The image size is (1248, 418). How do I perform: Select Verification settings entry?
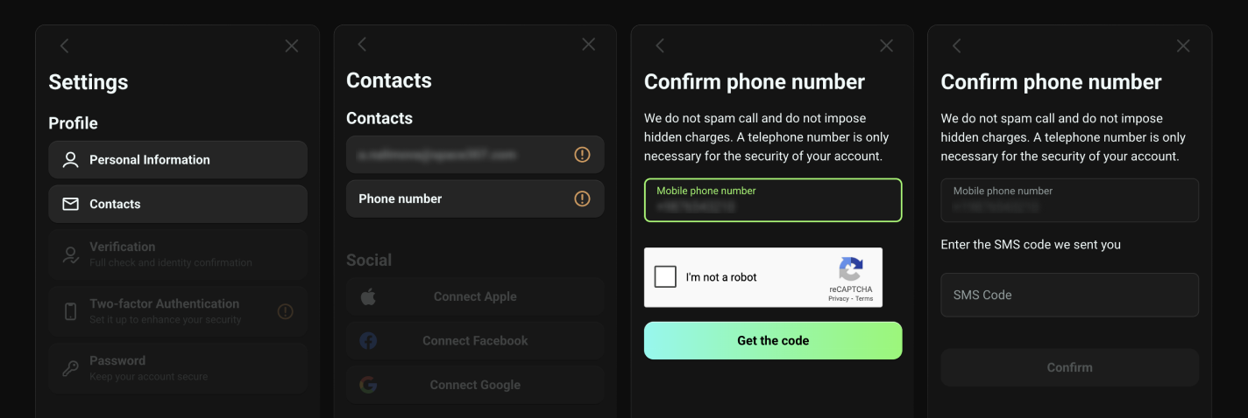tap(178, 254)
